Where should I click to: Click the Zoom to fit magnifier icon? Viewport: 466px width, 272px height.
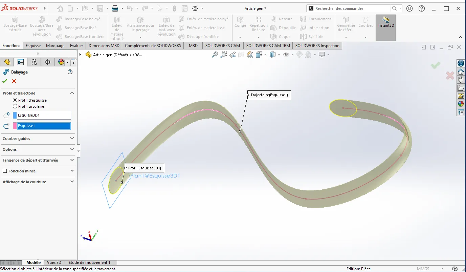click(215, 55)
